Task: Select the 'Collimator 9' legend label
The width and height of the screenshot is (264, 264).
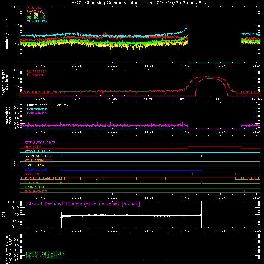Action: [x=37, y=113]
